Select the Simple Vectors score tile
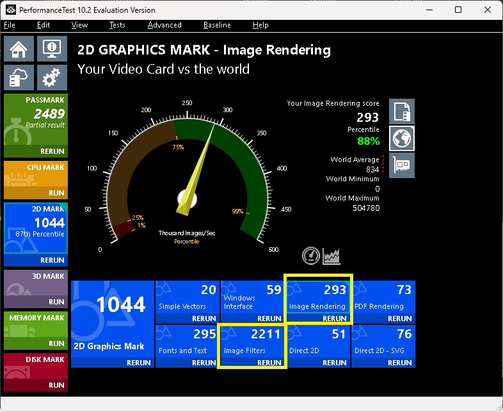503x412 pixels. [x=188, y=298]
